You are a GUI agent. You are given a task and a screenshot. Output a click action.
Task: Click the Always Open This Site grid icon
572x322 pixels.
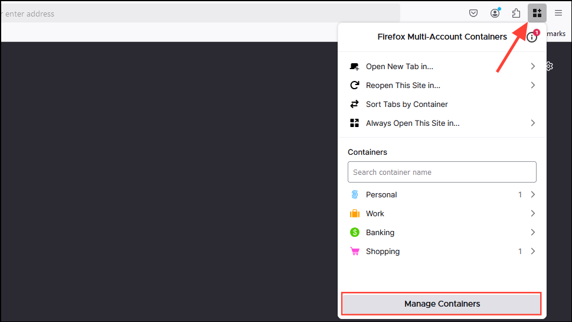[x=354, y=123]
